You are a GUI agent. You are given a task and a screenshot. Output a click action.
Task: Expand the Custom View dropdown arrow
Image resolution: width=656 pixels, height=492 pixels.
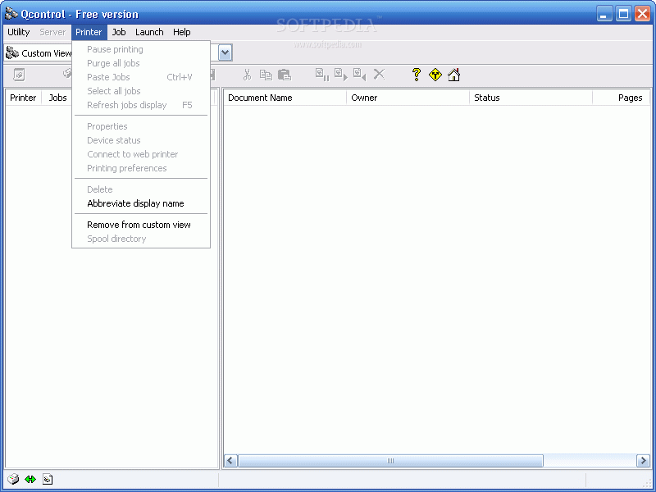coord(225,52)
